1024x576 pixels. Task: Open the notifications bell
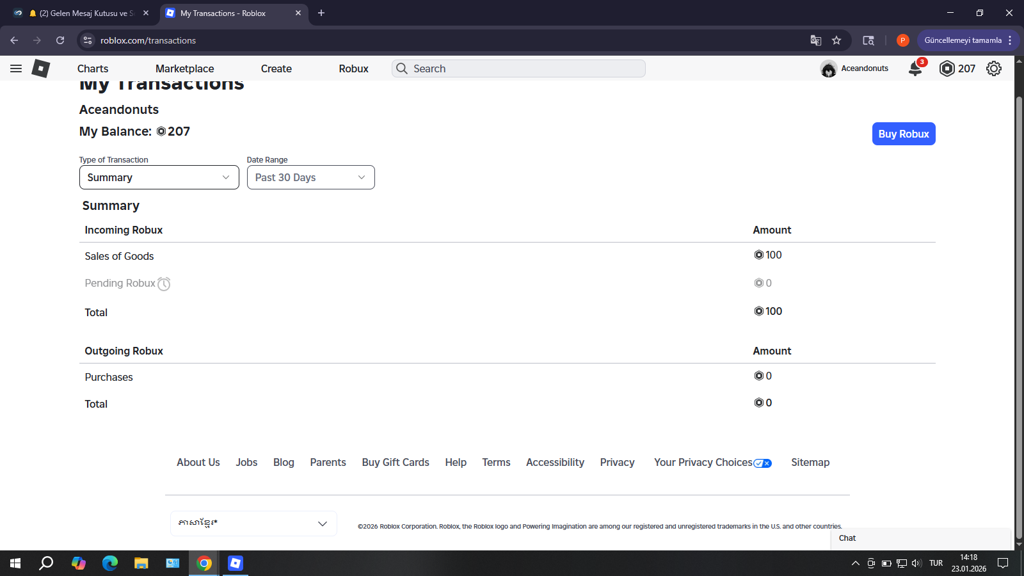pyautogui.click(x=915, y=68)
